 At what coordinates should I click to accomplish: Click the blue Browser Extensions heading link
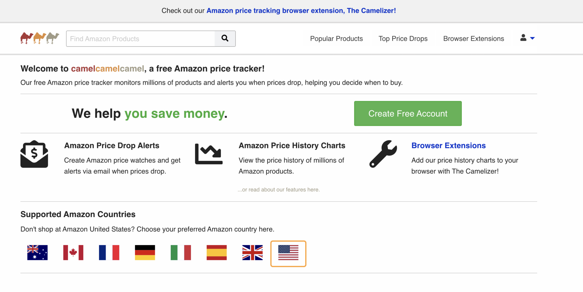(448, 145)
